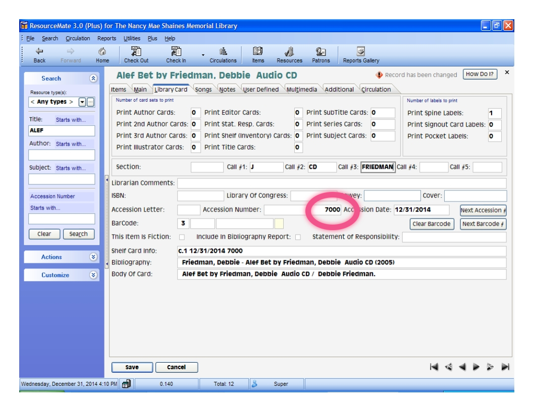Expand the Customize panel
Screen dimensions: 533x411
(92, 275)
